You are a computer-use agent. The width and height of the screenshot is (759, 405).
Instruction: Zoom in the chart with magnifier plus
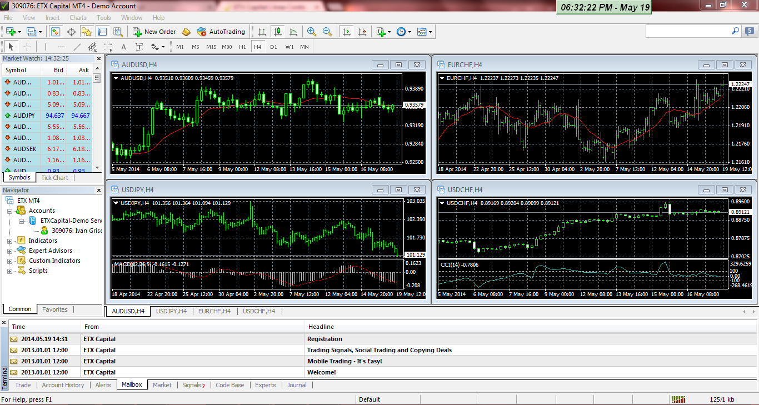tap(311, 32)
